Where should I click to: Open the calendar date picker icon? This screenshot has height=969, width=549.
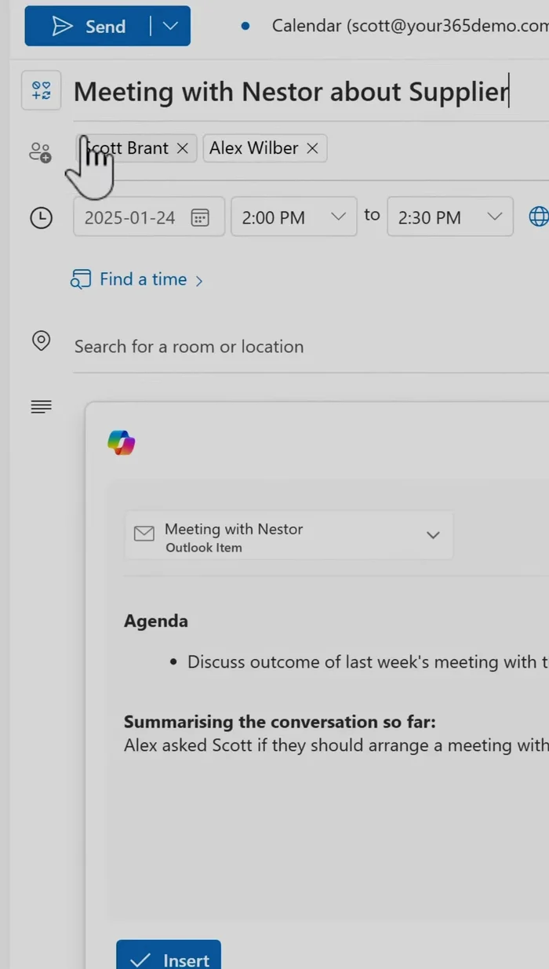pos(200,217)
